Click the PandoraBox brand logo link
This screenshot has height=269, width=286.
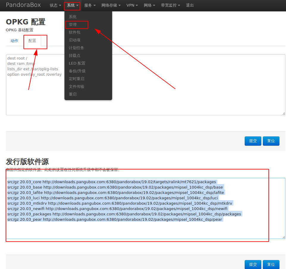(23, 5)
